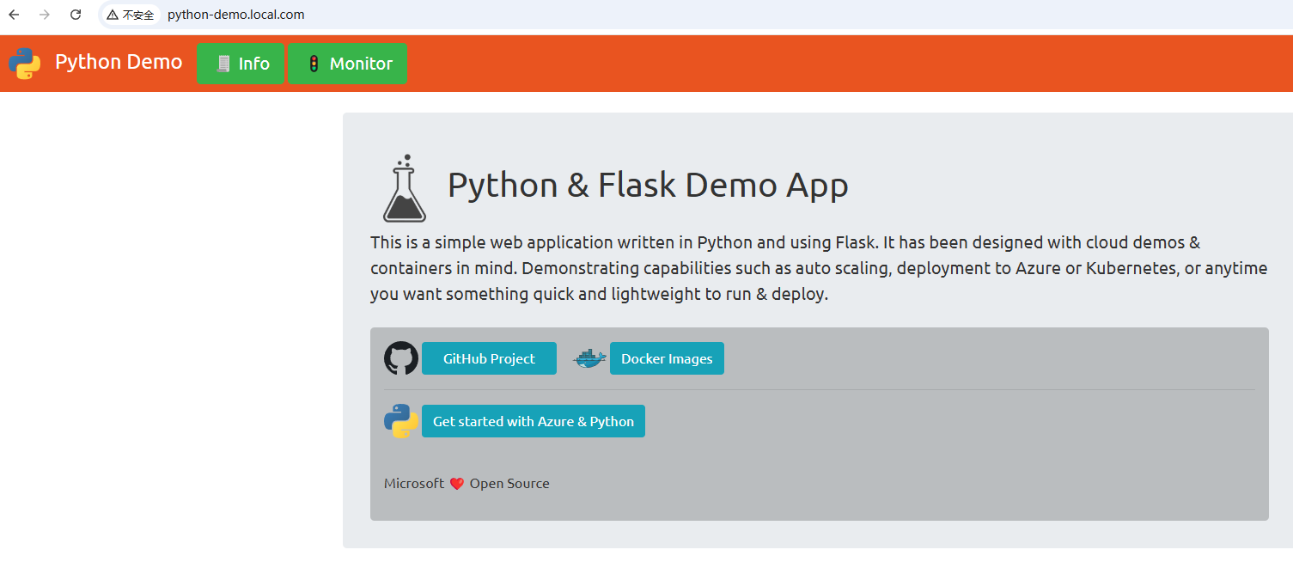Click the Python logo in navbar

click(x=24, y=63)
